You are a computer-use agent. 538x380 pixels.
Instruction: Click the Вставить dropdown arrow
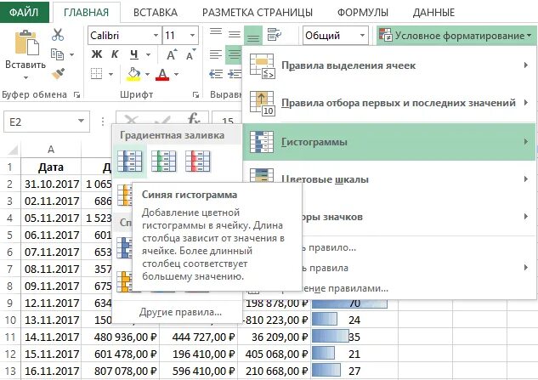[25, 77]
